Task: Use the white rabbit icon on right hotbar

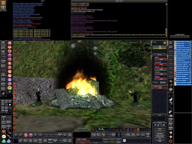Action: point(171,99)
